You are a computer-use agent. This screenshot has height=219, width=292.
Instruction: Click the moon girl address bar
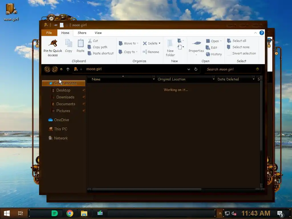(x=130, y=69)
